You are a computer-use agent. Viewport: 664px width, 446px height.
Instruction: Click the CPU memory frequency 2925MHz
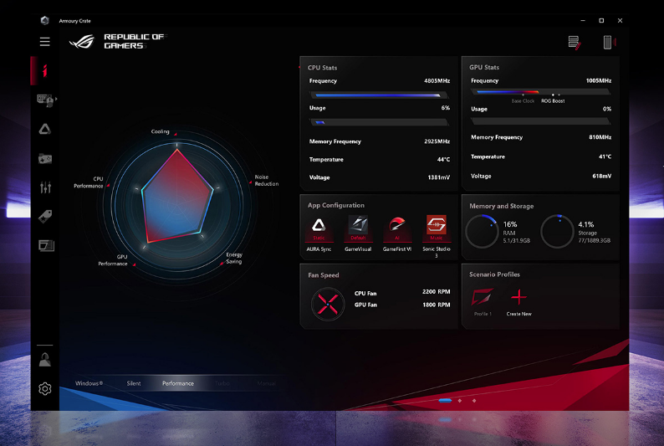point(437,141)
